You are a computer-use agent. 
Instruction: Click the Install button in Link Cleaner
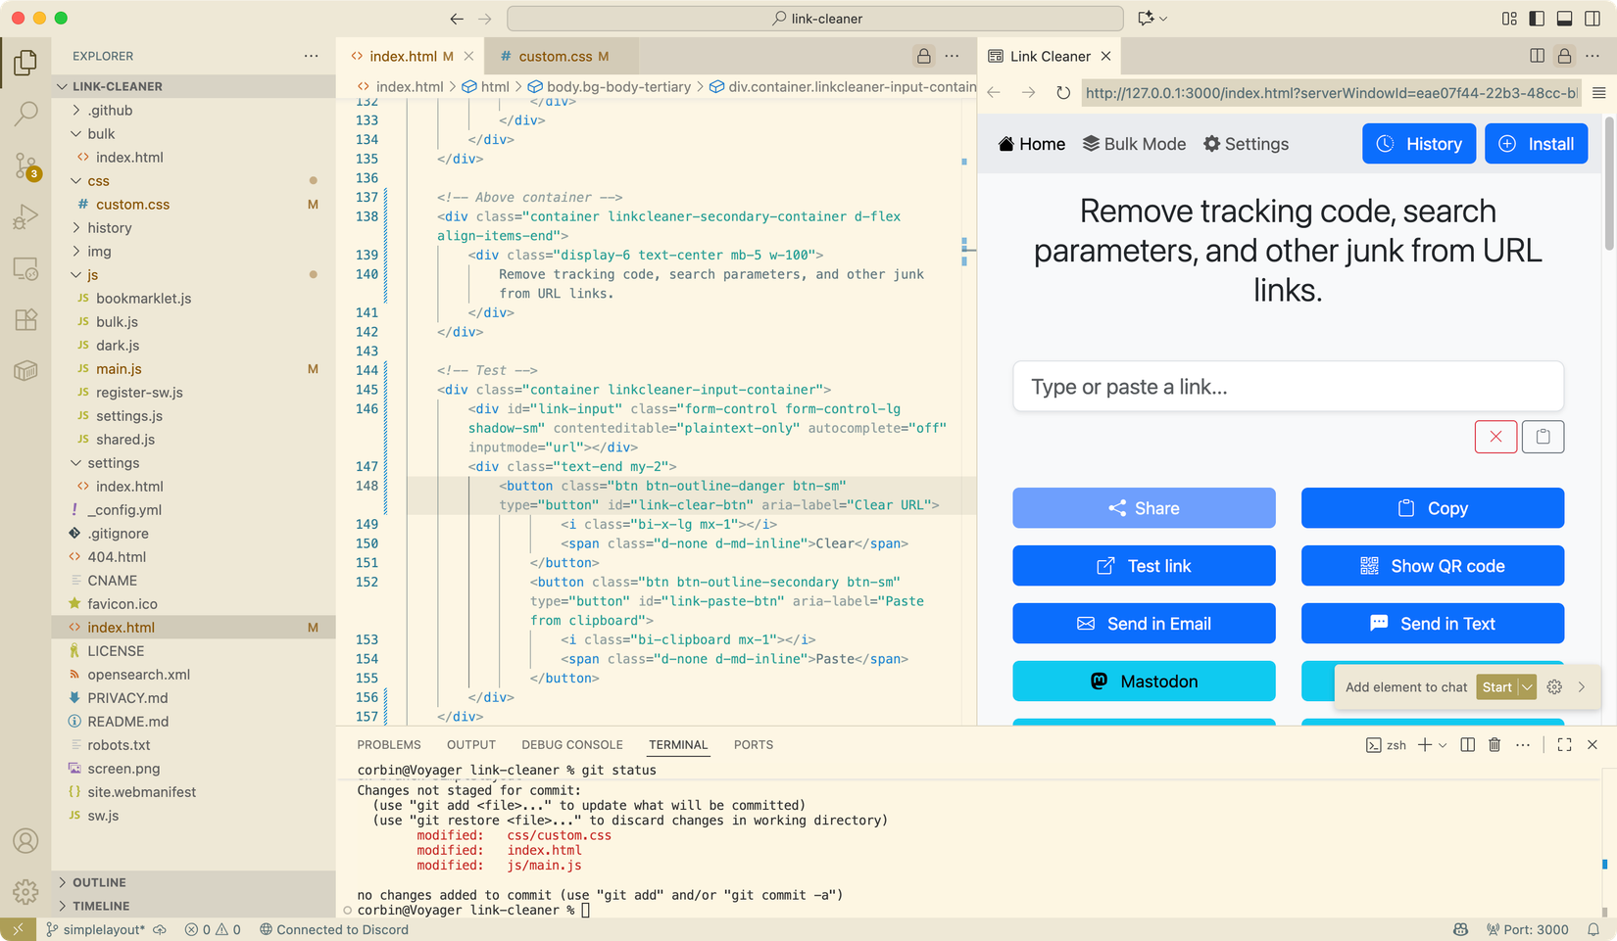1536,143
